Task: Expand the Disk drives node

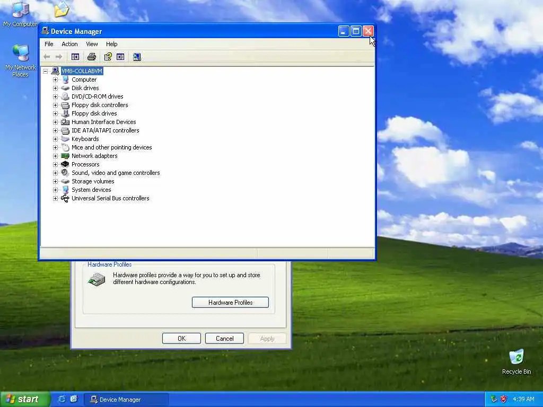Action: (55, 89)
